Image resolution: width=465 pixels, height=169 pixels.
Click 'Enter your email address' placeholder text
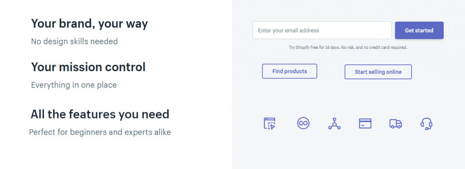point(288,30)
